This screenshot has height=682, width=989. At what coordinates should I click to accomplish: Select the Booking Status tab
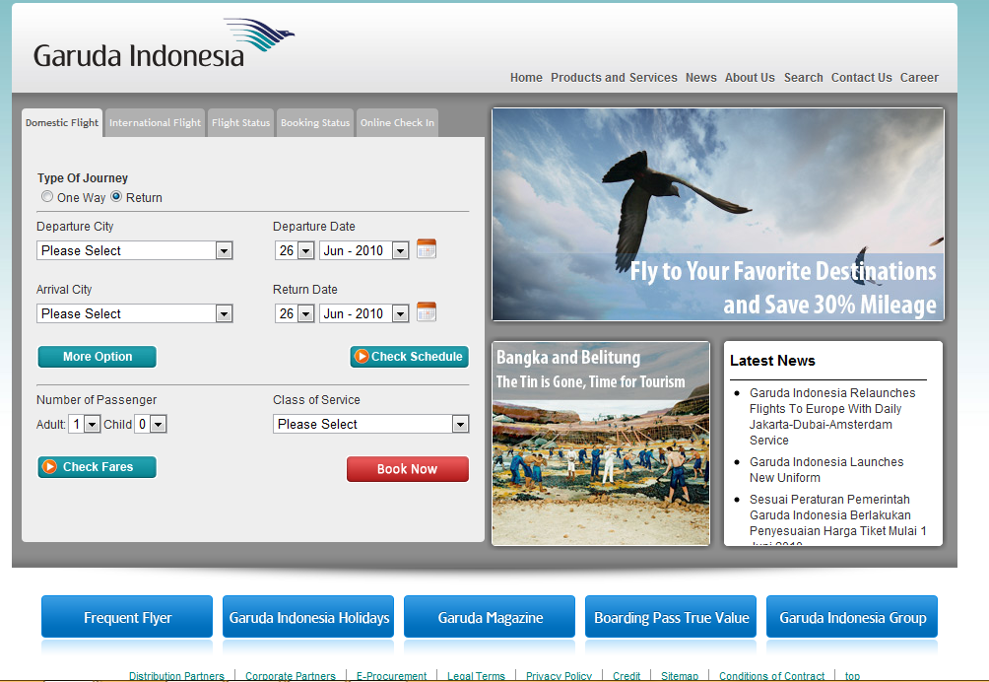[x=314, y=122]
